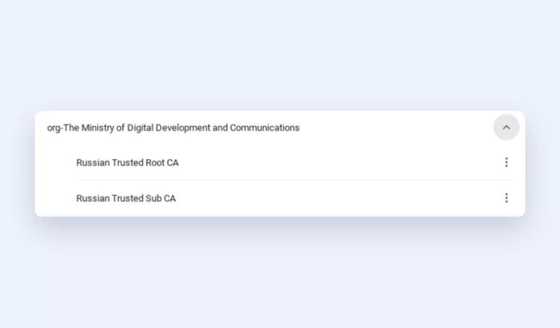Click the vertical ellipsis on the Sub CA row
Image resolution: width=560 pixels, height=328 pixels.
coord(506,198)
